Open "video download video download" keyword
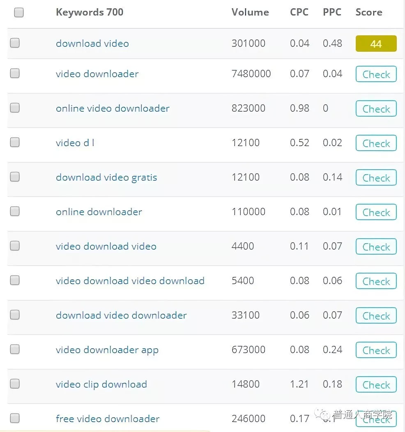 coord(130,281)
